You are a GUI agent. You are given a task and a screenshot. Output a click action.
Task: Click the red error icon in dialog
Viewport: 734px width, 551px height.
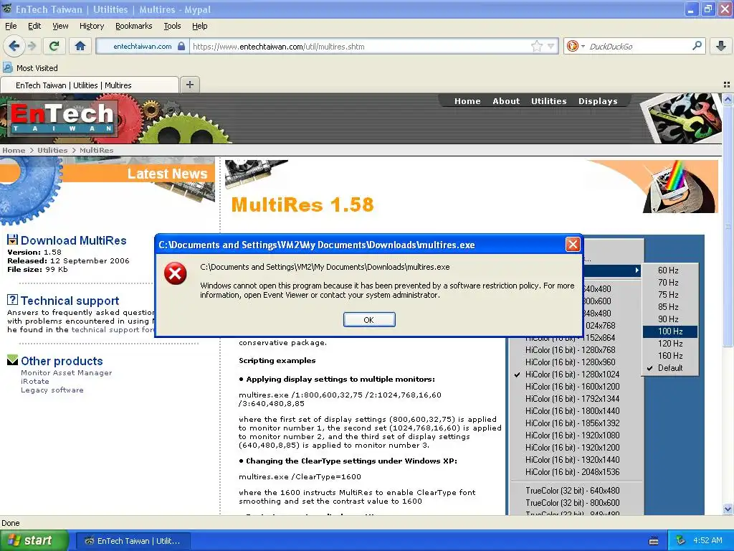coord(176,273)
